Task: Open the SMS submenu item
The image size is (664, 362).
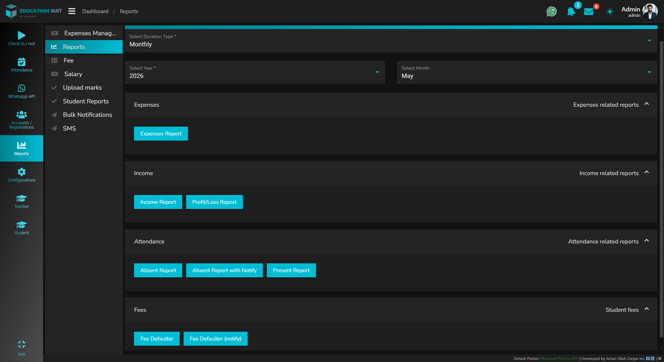Action: click(x=84, y=128)
